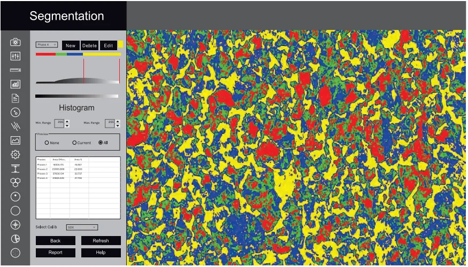
Task: Select the circle with two dots icon
Action: pyautogui.click(x=15, y=112)
